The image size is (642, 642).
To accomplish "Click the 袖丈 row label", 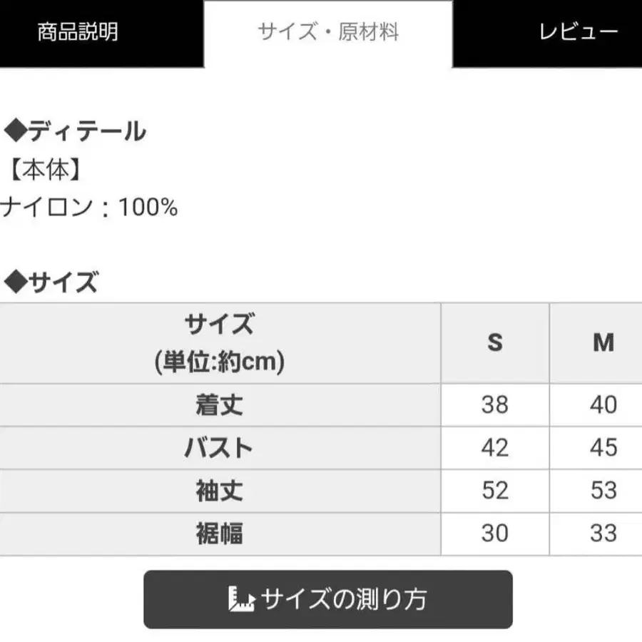I will click(220, 491).
